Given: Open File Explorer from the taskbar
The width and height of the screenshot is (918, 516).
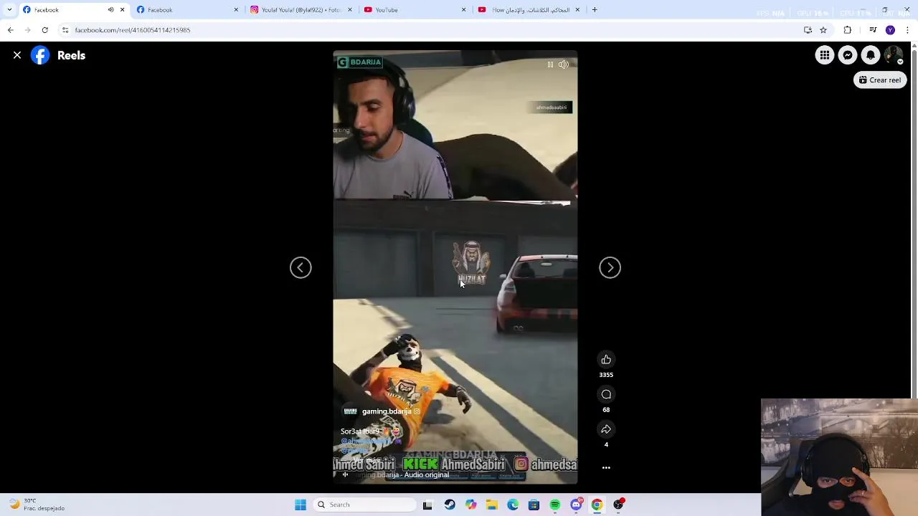Looking at the screenshot, I should pyautogui.click(x=492, y=505).
